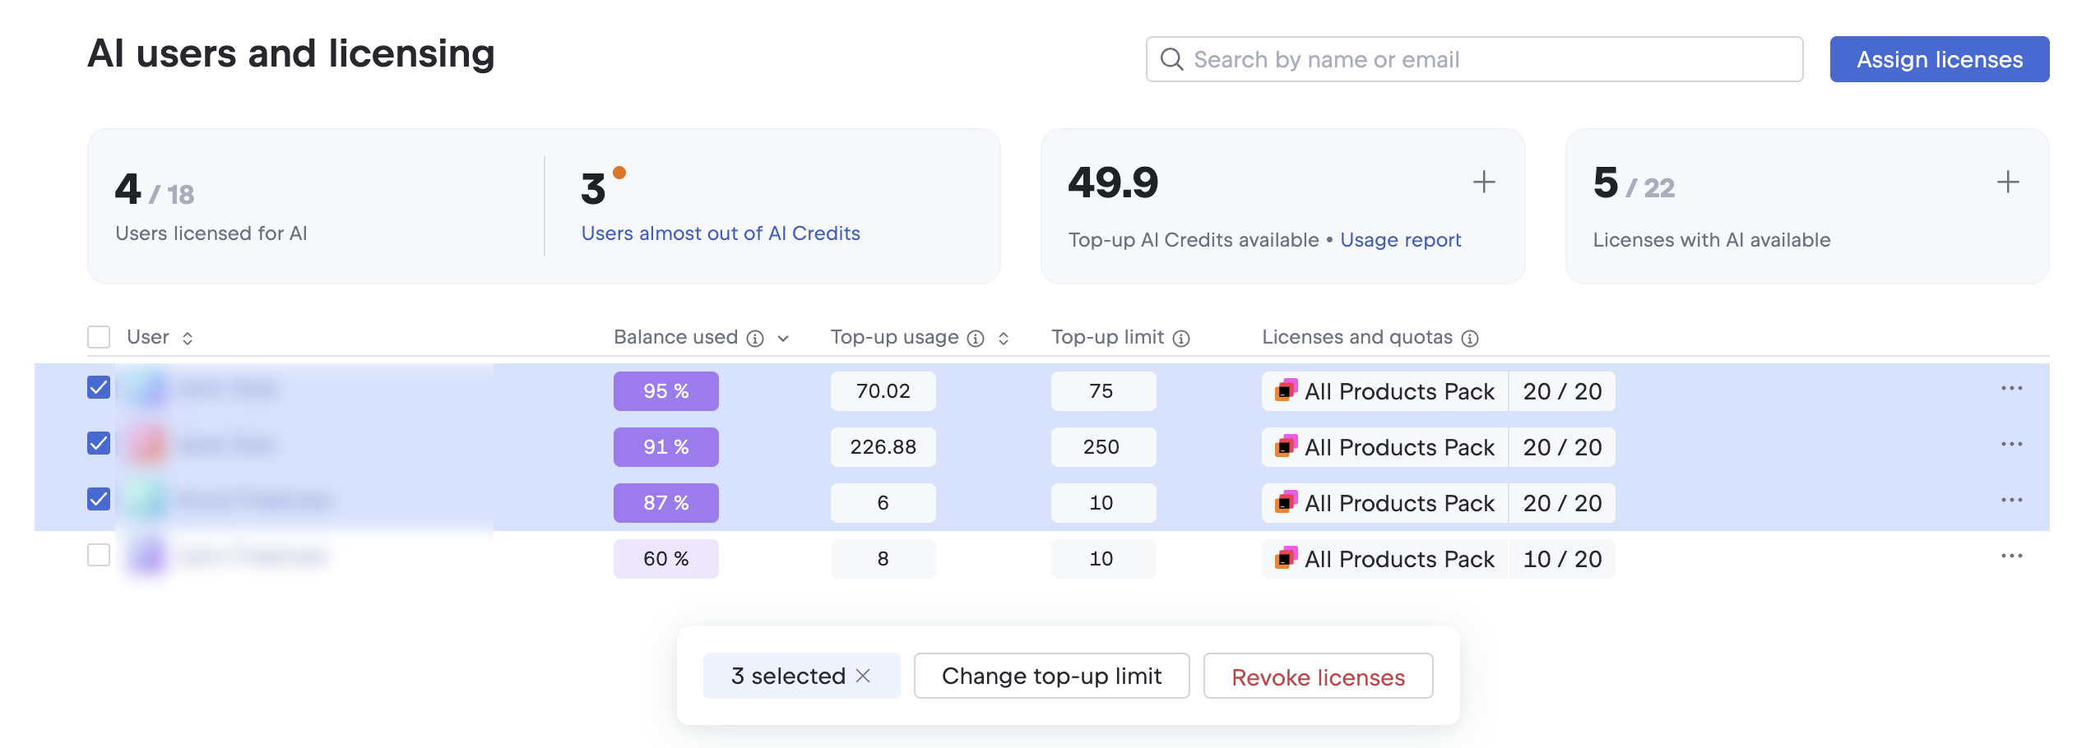Screen dimensions: 2091x748
Task: Select the Users almost out of AI Credits filter
Action: pyautogui.click(x=721, y=233)
